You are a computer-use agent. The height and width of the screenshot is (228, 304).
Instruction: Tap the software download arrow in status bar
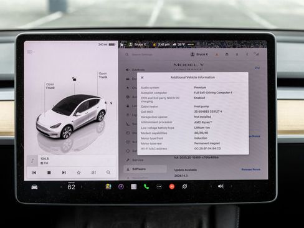(x=154, y=44)
